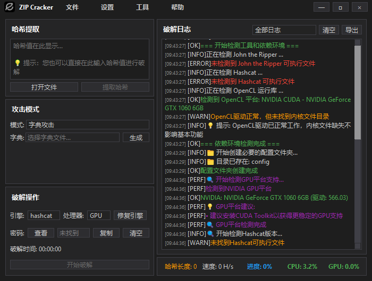This screenshot has width=372, height=281.
Task: Click the 未检测到 John the Ripper error line
Action: pyautogui.click(x=240, y=64)
